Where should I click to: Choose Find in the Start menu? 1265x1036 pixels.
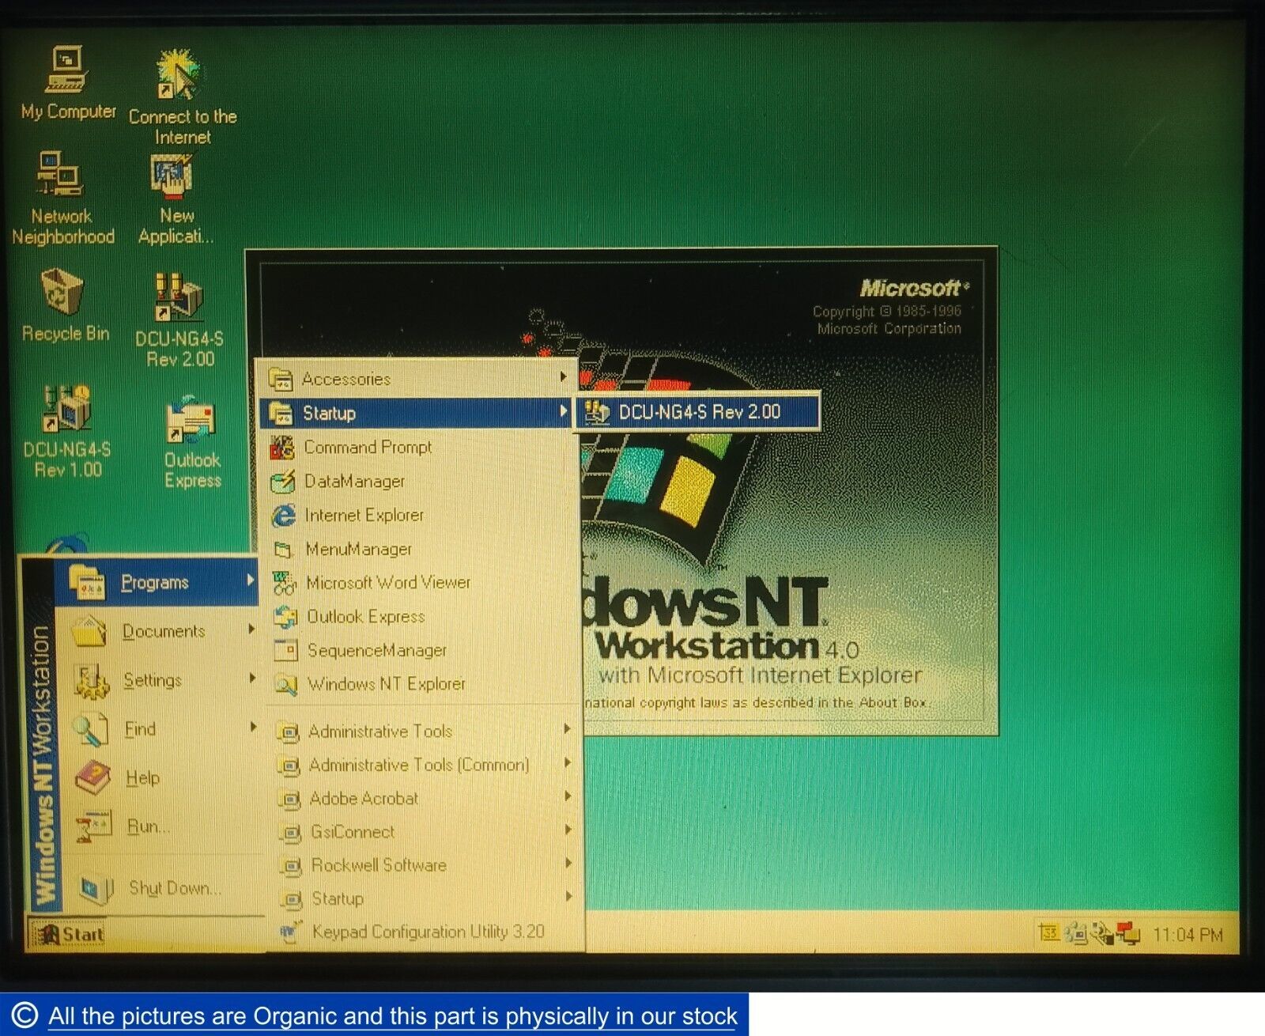(160, 729)
